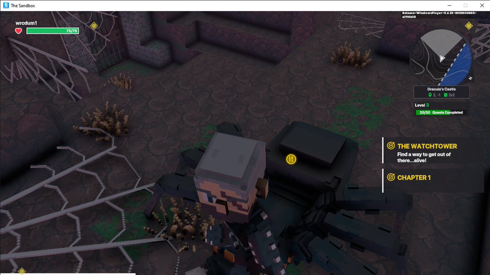
Task: Open THE WATCHTOWER quest entry
Action: point(433,150)
